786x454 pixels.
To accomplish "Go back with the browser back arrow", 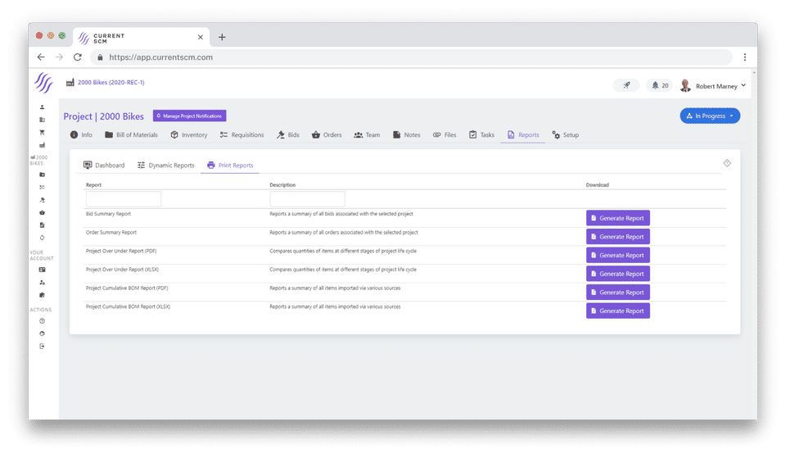I will (x=41, y=57).
